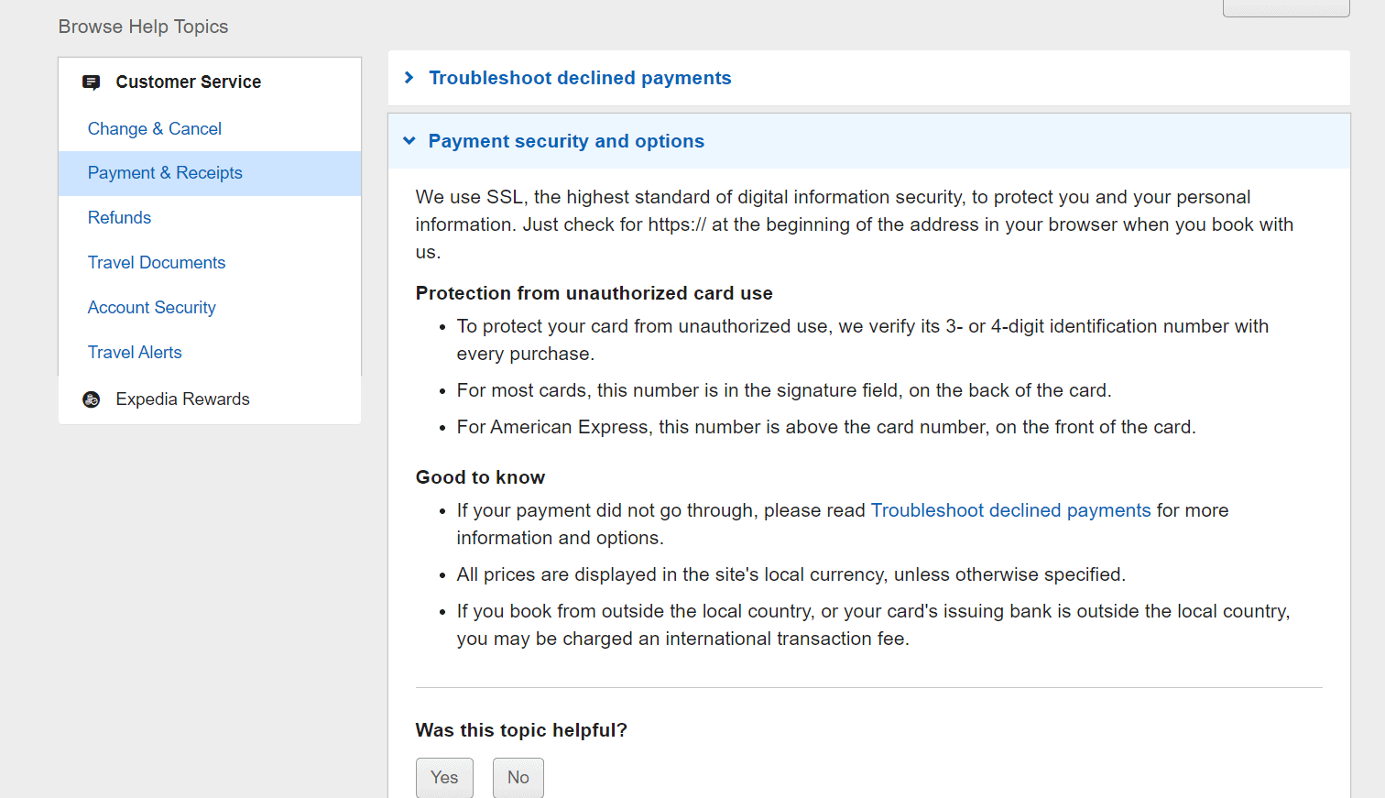Viewport: 1385px width, 798px height.
Task: Click the Good to know heading
Action: (480, 477)
